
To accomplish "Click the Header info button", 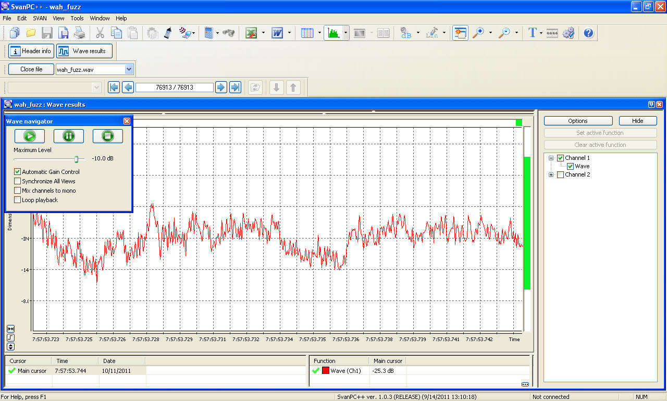I will (31, 51).
